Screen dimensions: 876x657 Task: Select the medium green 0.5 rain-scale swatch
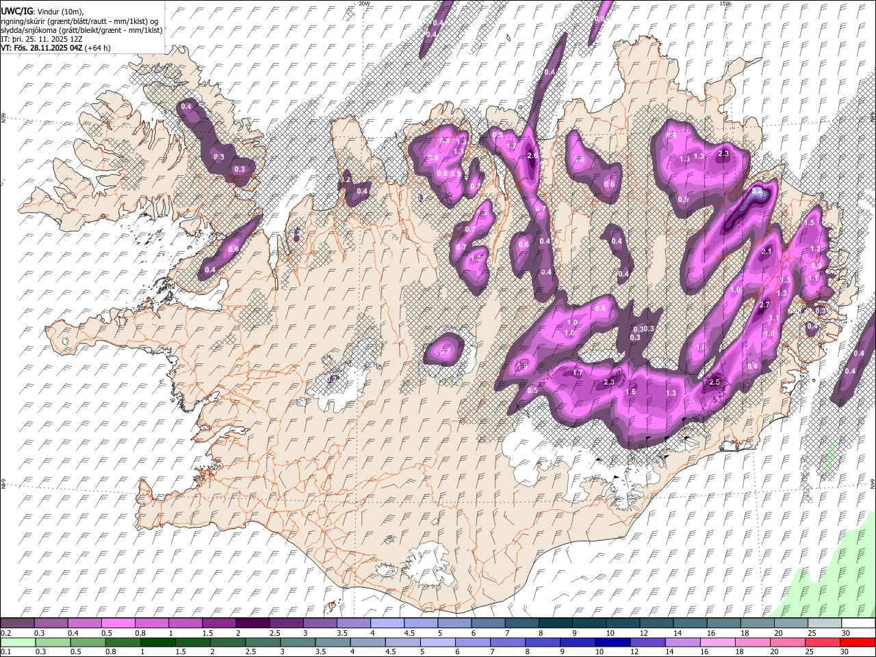tap(88, 643)
